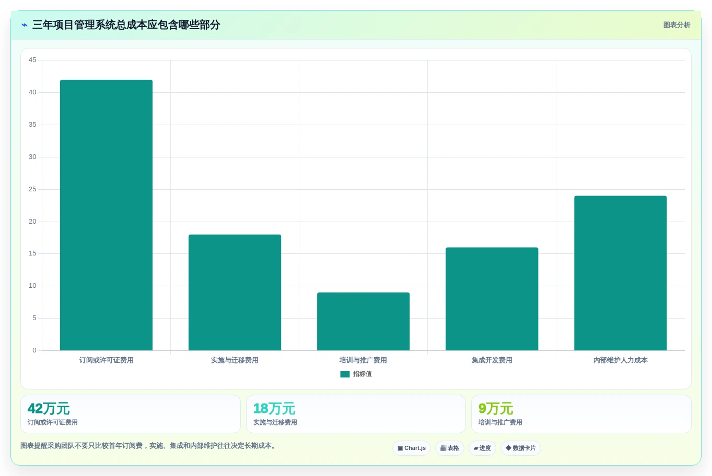Image resolution: width=712 pixels, height=476 pixels.
Task: Click the 集成开发费用 axis label
Action: click(x=492, y=360)
